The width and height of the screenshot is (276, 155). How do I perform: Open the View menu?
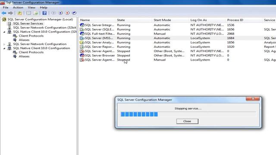pyautogui.click(x=31, y=8)
